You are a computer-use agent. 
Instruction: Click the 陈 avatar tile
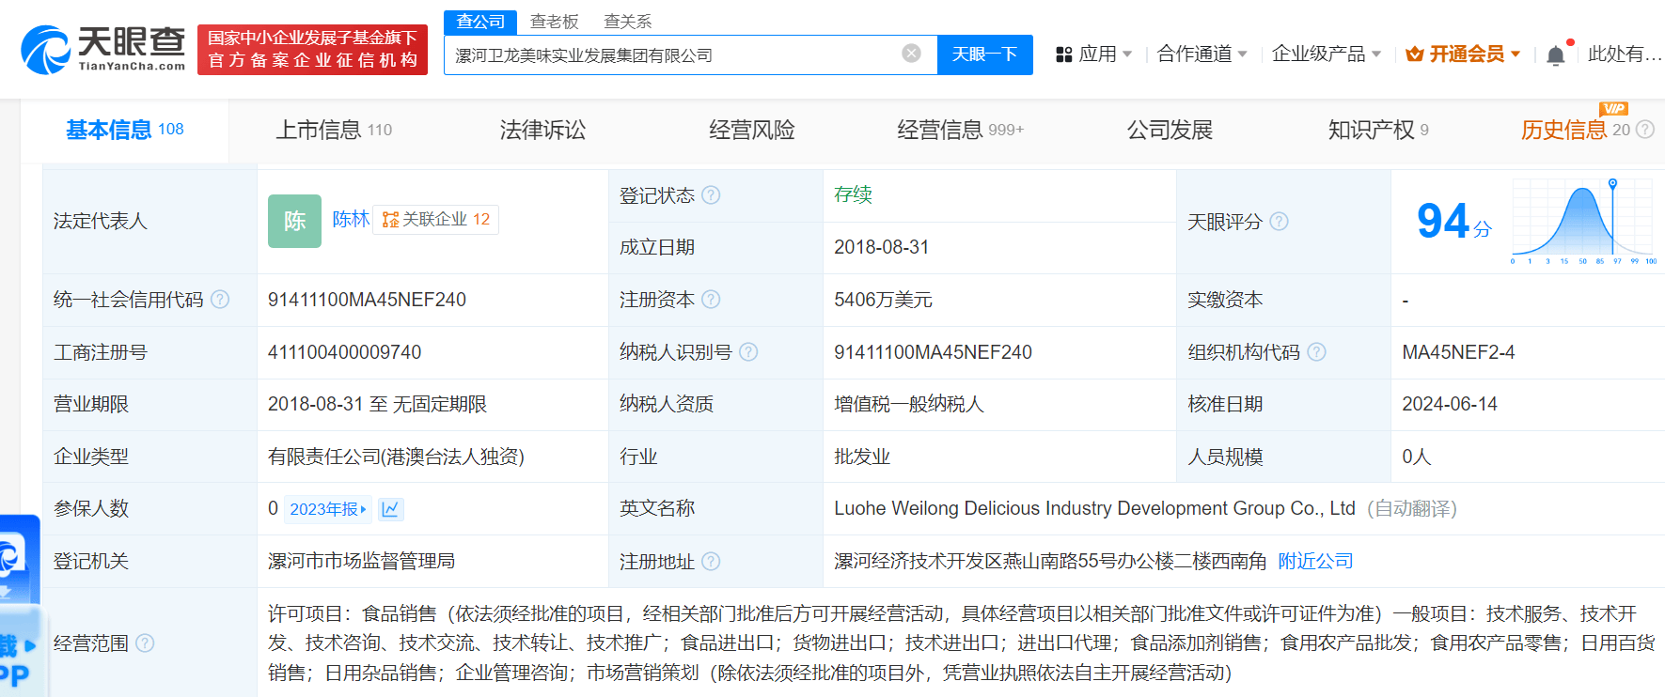click(294, 221)
